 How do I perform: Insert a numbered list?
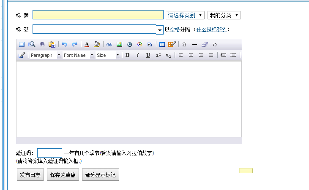coord(223,55)
